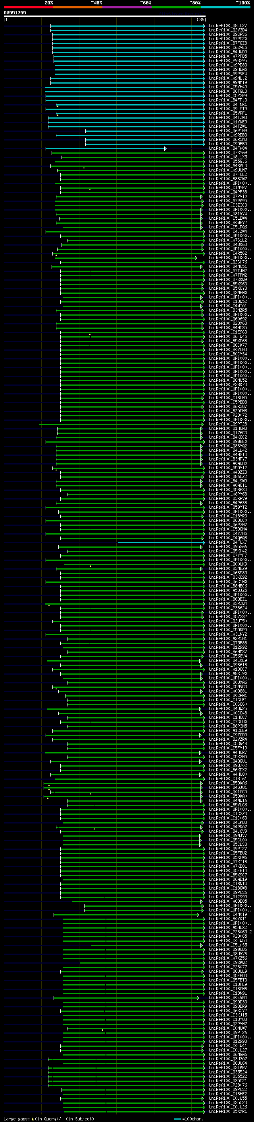The image size is (254, 1122).
Task: Select the label UniRef100_B7FUL2
Action: click(228, 175)
